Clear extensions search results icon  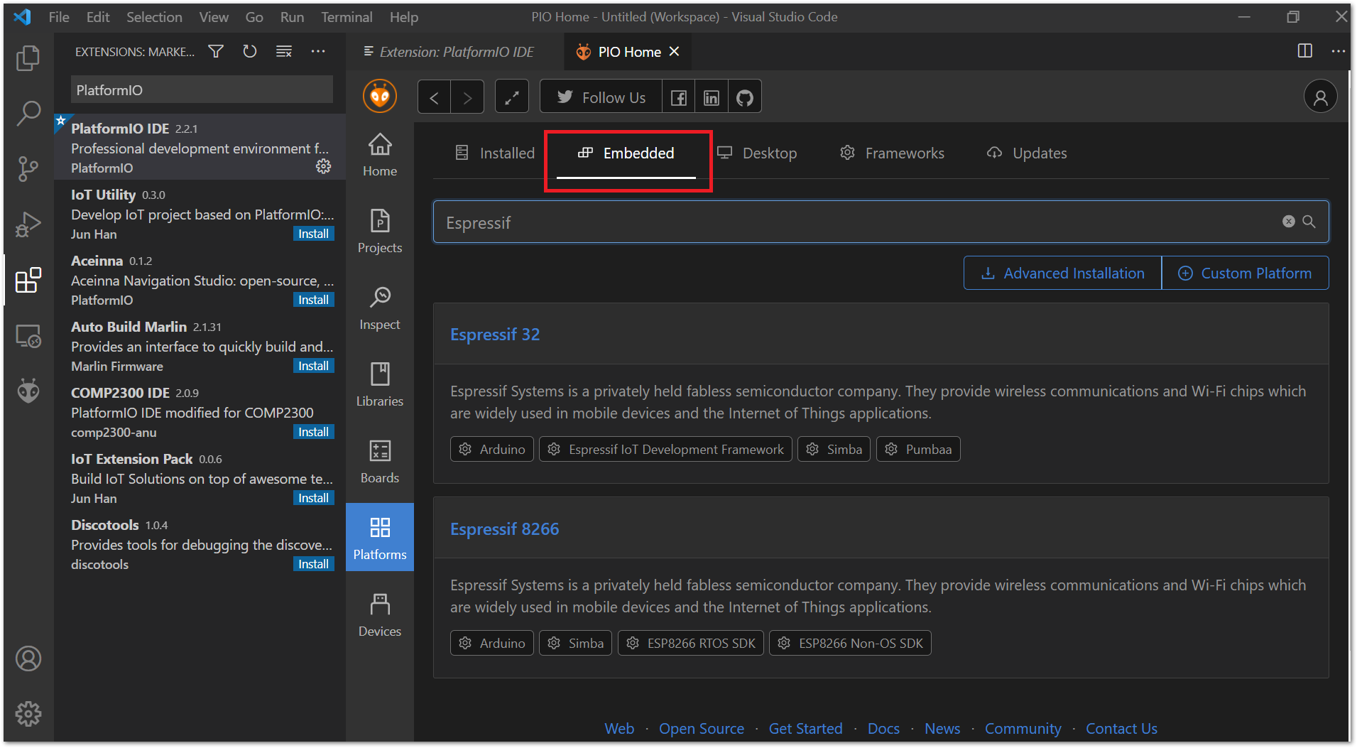click(284, 51)
